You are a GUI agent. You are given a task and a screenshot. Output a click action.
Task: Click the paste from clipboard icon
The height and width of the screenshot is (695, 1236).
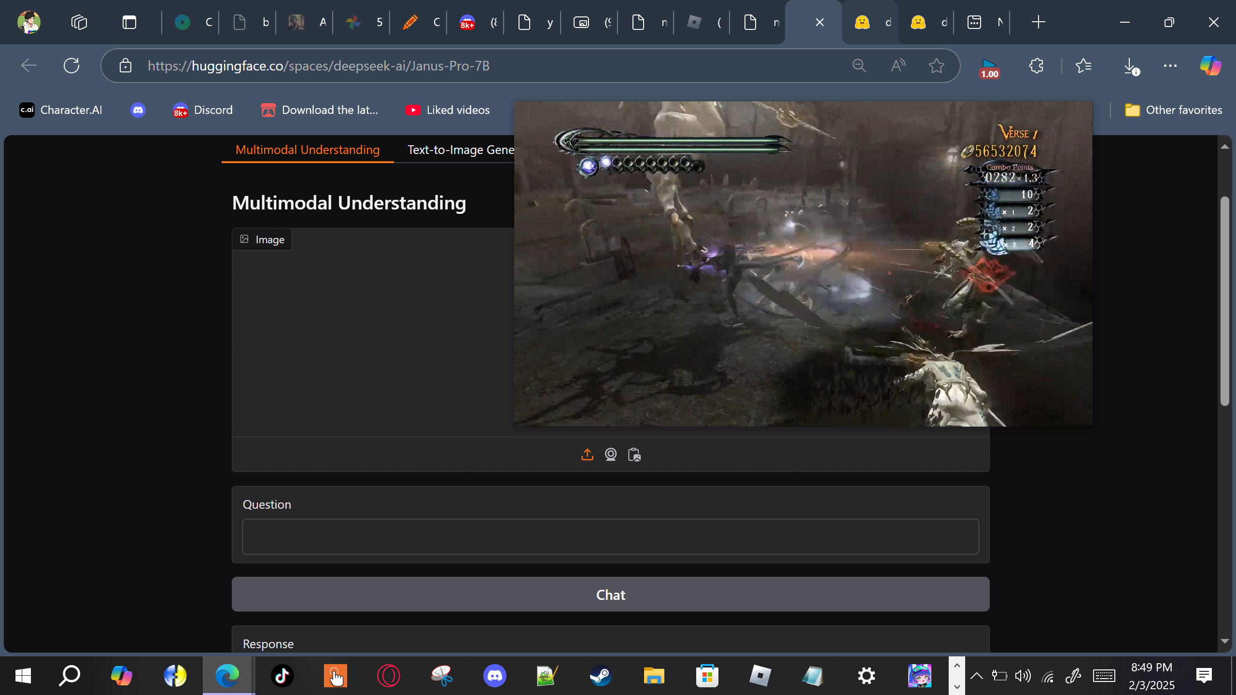[634, 455]
